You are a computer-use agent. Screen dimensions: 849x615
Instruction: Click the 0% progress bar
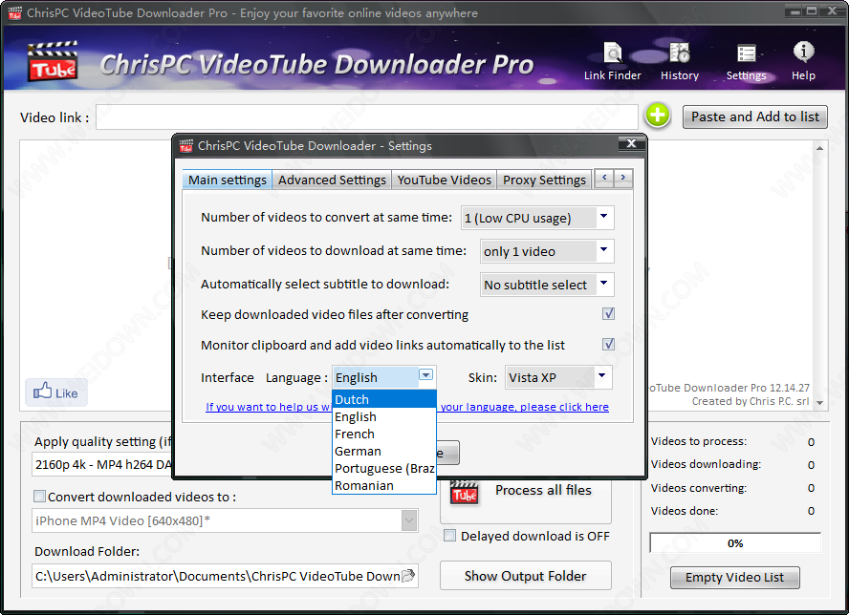coord(735,543)
